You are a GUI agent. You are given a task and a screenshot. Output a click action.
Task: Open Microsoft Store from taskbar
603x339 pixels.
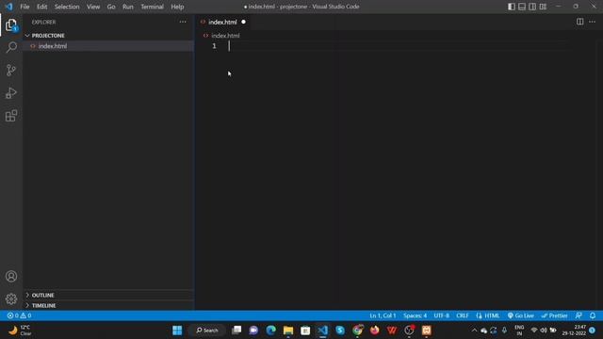click(305, 331)
